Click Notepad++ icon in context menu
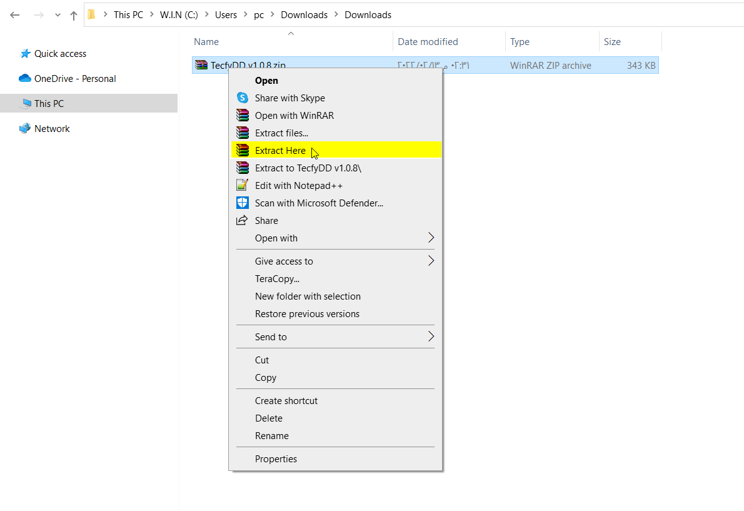The width and height of the screenshot is (744, 511). click(x=243, y=186)
